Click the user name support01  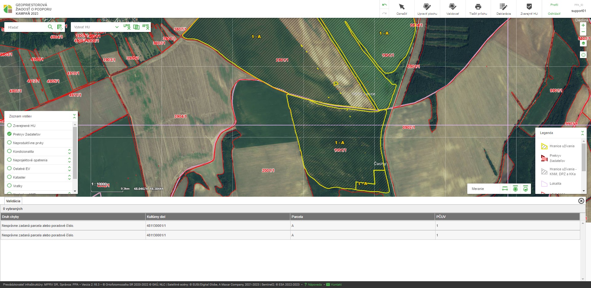click(579, 11)
